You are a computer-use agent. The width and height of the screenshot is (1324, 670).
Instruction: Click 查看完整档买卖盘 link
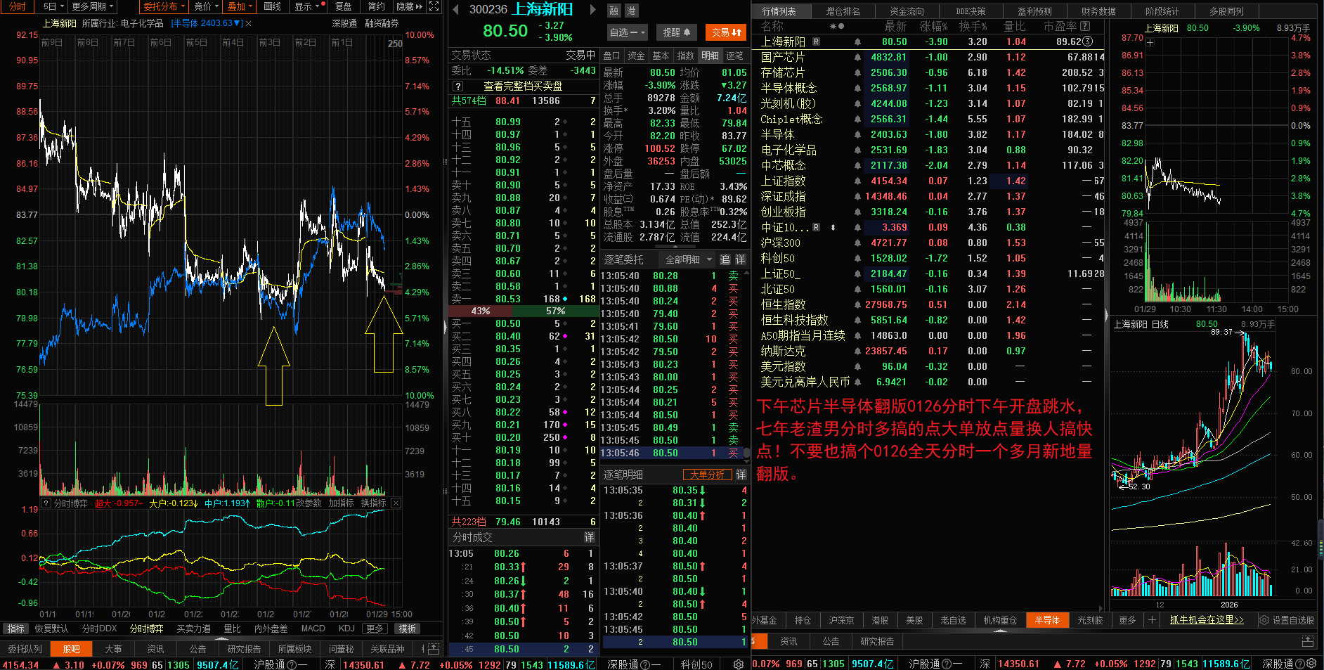coord(523,86)
